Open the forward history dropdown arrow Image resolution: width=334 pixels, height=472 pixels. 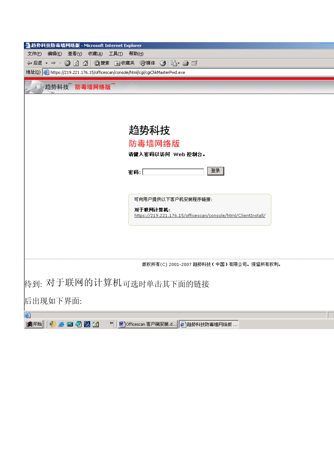point(60,63)
